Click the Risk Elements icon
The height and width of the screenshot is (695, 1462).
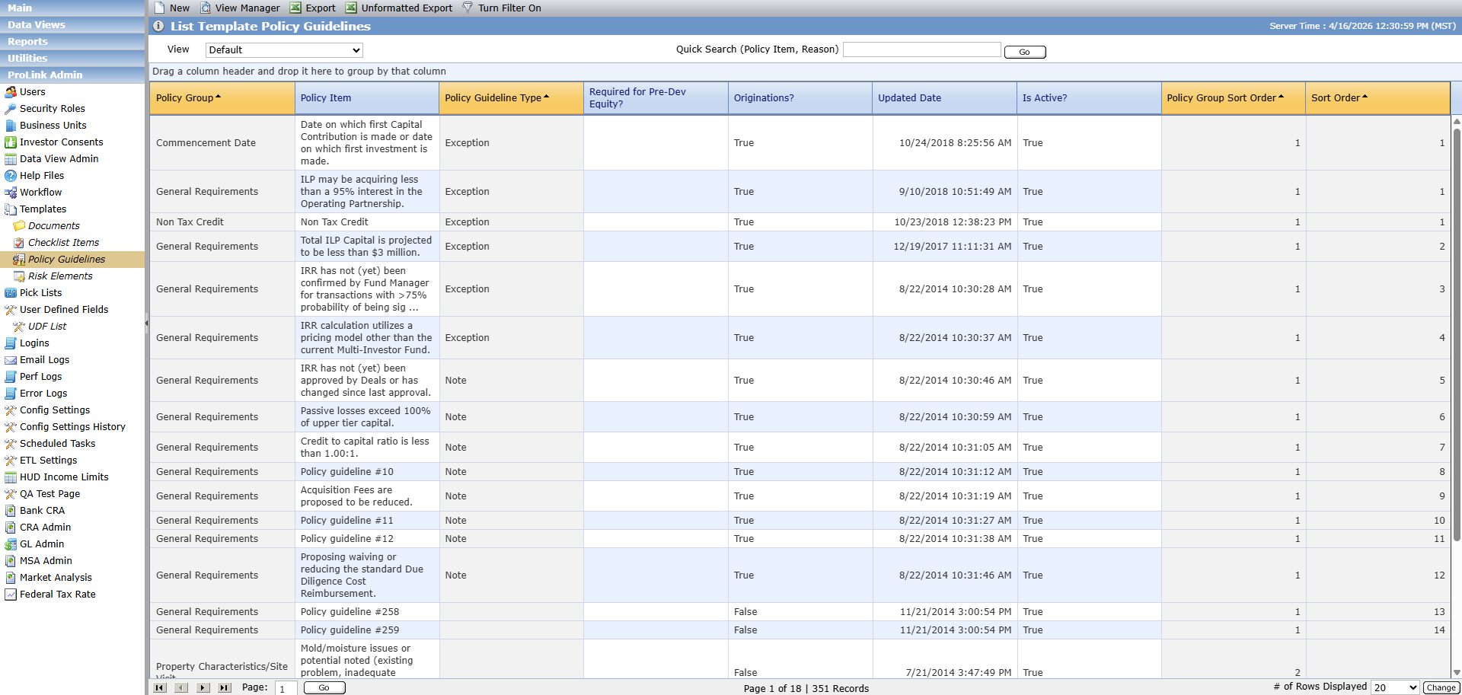pyautogui.click(x=19, y=276)
